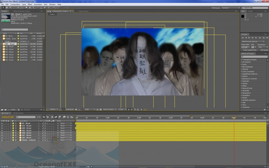Open the Animation menu

click(38, 4)
